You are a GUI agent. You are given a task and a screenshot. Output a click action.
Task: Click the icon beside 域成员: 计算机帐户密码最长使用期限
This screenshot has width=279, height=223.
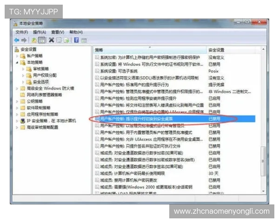pyautogui.click(x=97, y=173)
